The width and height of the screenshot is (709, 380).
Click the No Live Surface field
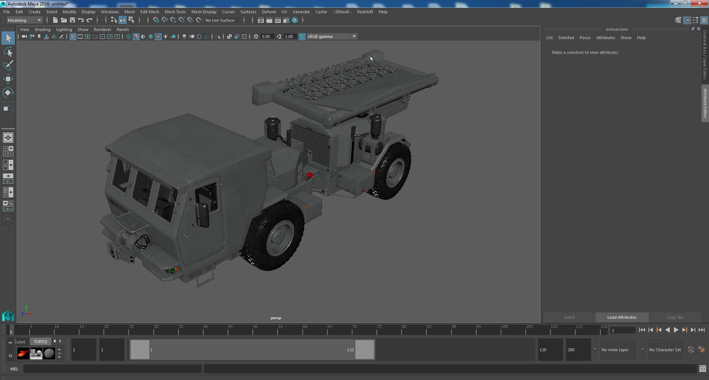(222, 20)
